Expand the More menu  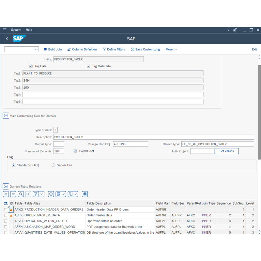tap(171, 49)
